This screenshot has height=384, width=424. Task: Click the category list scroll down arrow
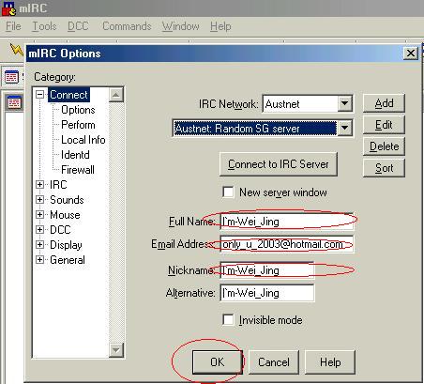116,349
